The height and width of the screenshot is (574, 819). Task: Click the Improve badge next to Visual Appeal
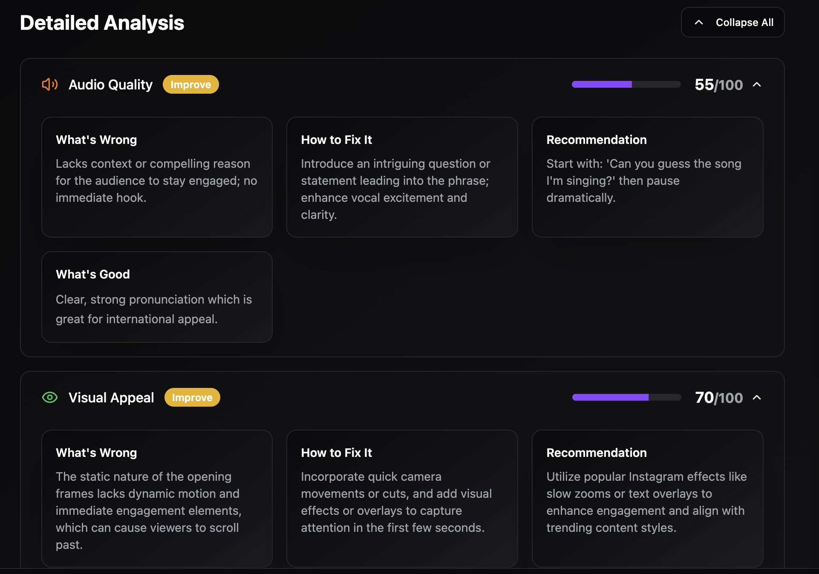tap(192, 397)
